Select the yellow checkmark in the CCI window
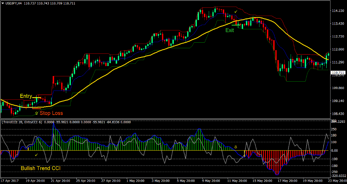Image resolution: width=347 pixels, height=184 pixels. 36,155
